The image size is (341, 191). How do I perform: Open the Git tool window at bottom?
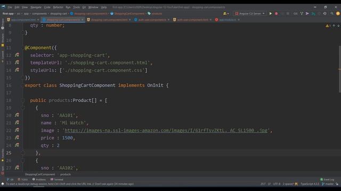tap(10, 179)
